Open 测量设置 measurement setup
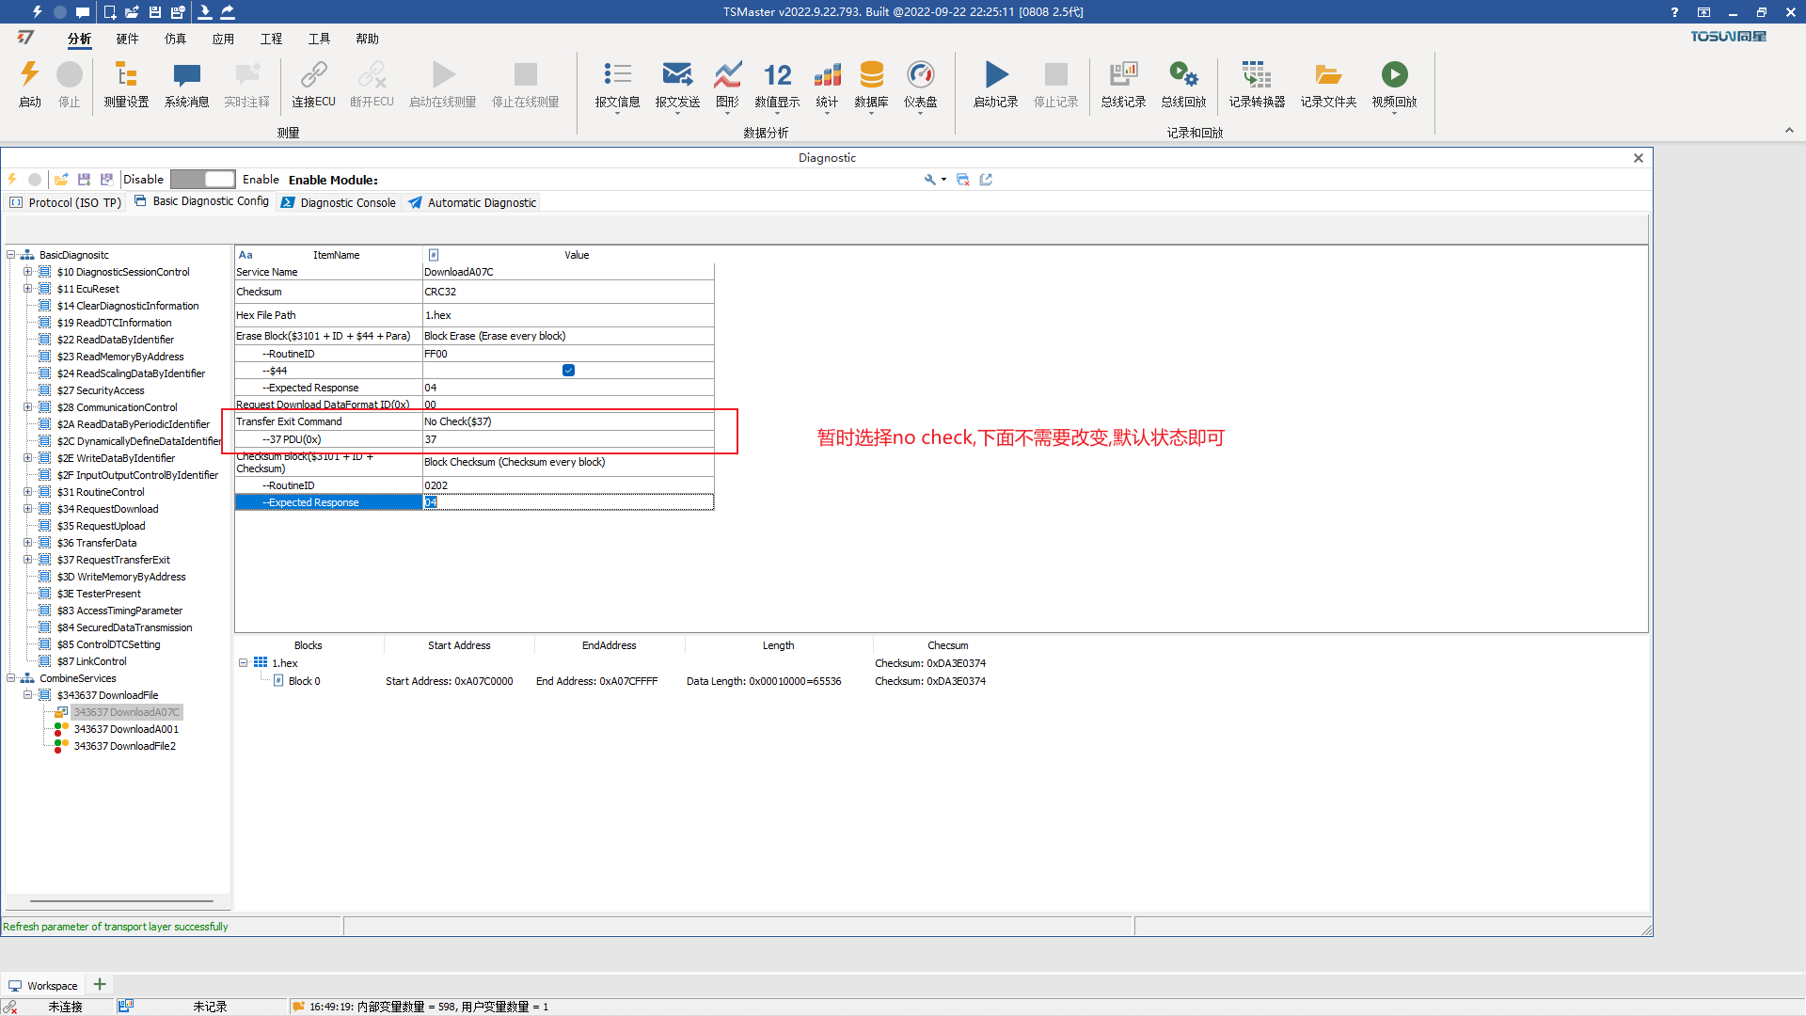 (126, 84)
